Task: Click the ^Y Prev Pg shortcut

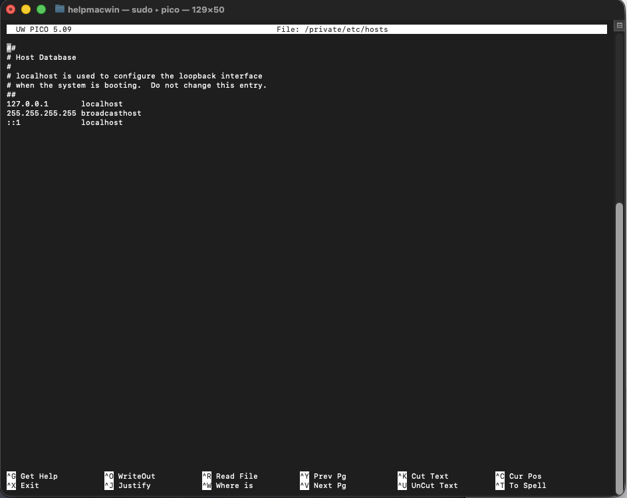Action: [x=323, y=476]
